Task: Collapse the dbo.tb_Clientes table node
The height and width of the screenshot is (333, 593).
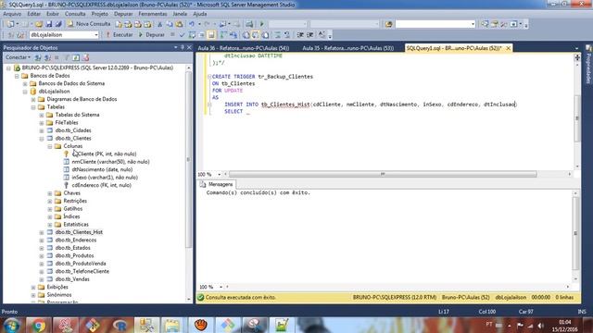Action: click(x=42, y=139)
